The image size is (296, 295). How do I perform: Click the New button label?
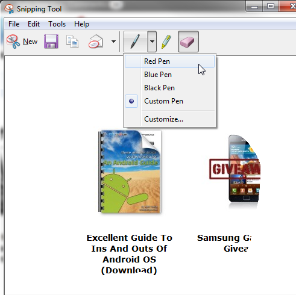pos(30,42)
